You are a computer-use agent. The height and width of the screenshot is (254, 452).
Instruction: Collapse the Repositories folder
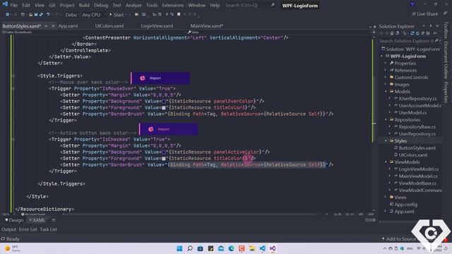(386, 119)
